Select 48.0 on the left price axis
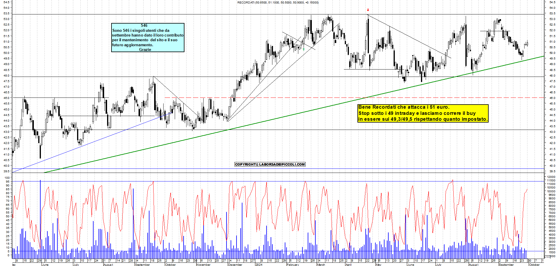 [x=6, y=76]
